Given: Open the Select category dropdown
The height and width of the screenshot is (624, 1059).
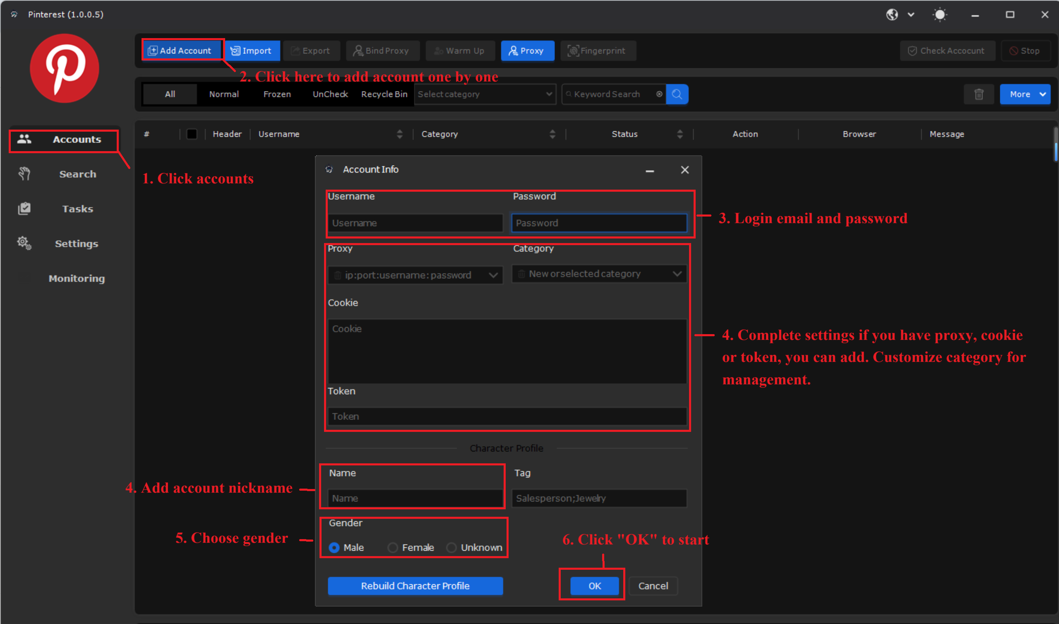Looking at the screenshot, I should click(x=485, y=94).
